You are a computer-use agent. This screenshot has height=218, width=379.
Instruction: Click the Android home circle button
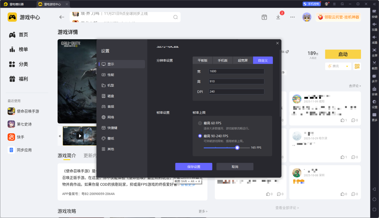pyautogui.click(x=374, y=199)
